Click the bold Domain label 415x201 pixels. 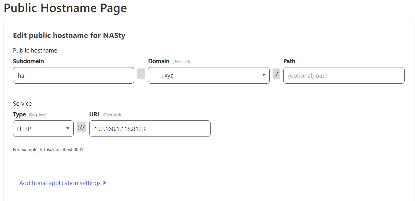(159, 61)
